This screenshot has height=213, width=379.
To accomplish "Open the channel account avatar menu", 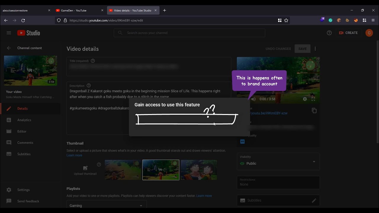I will coord(369,33).
